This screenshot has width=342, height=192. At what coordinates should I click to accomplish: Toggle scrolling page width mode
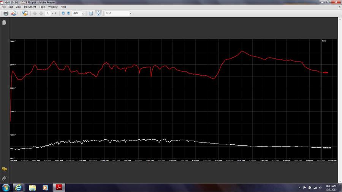click(91, 13)
